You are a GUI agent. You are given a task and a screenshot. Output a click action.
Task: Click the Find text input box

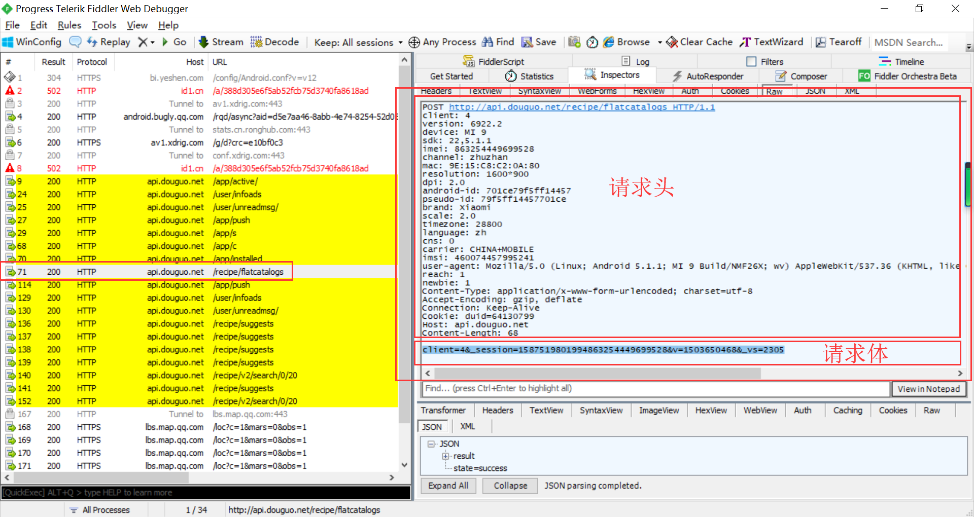[x=656, y=389]
